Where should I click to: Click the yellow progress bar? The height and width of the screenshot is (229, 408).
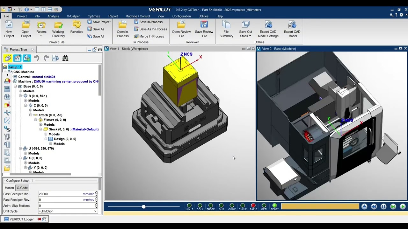coord(320,206)
